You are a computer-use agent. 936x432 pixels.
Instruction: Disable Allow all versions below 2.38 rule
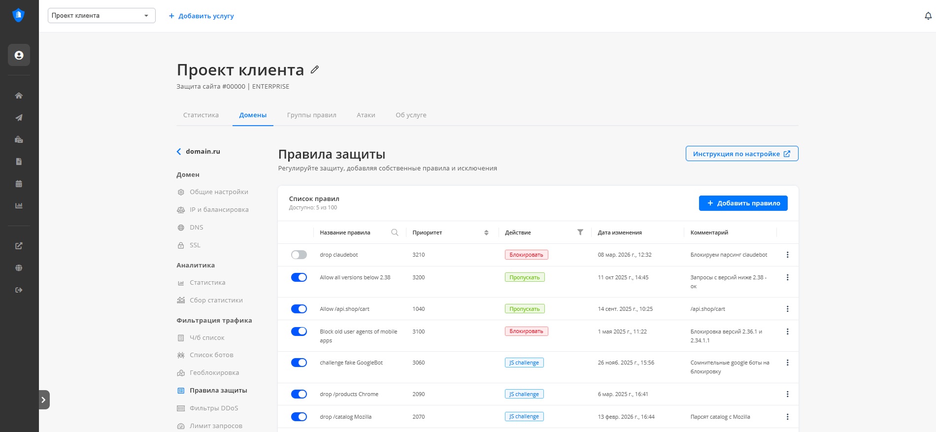[299, 277]
